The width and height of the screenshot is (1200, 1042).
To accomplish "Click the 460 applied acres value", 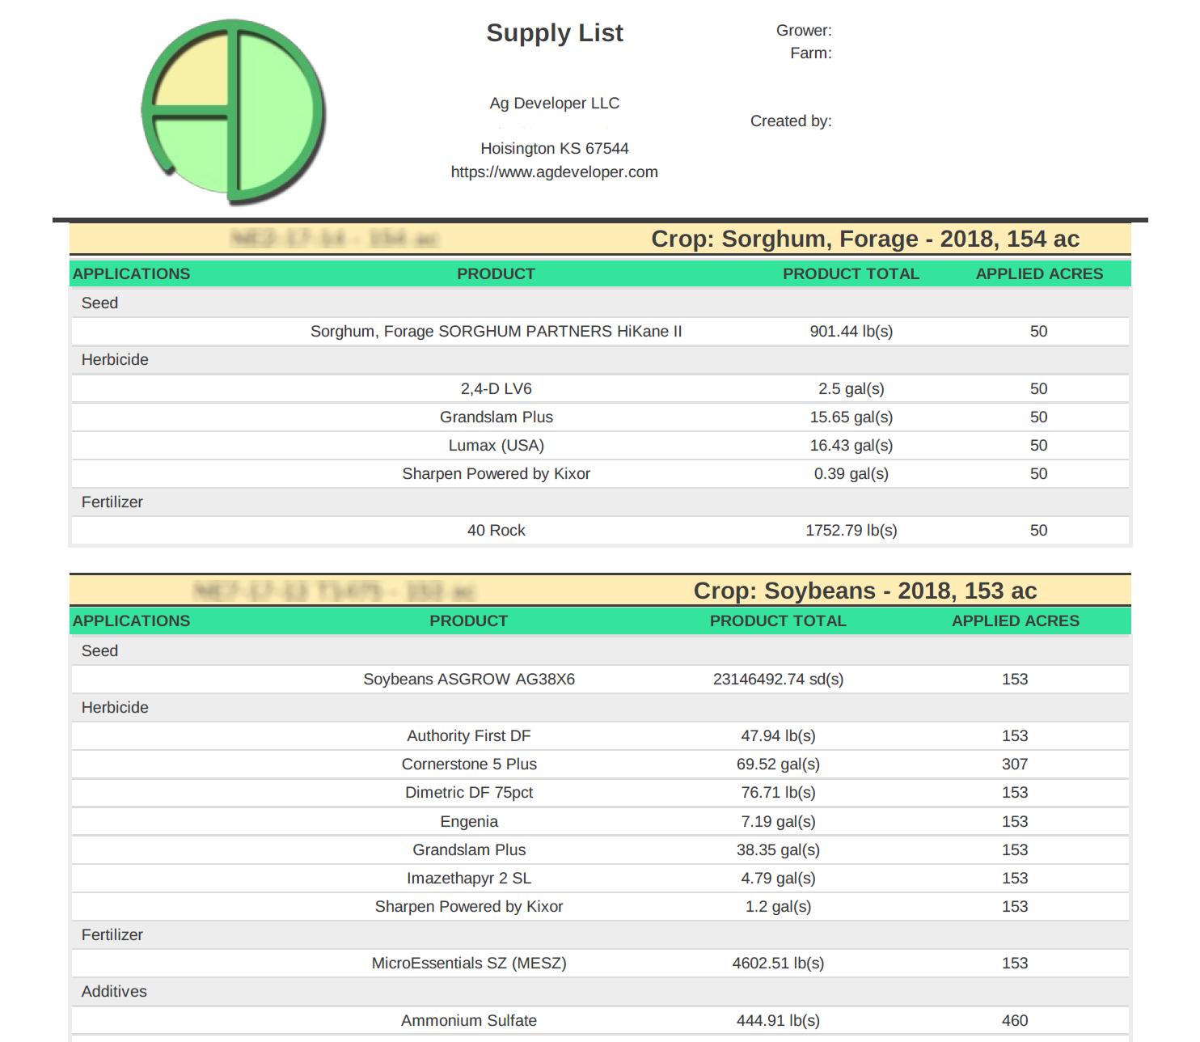I will [x=1015, y=1020].
